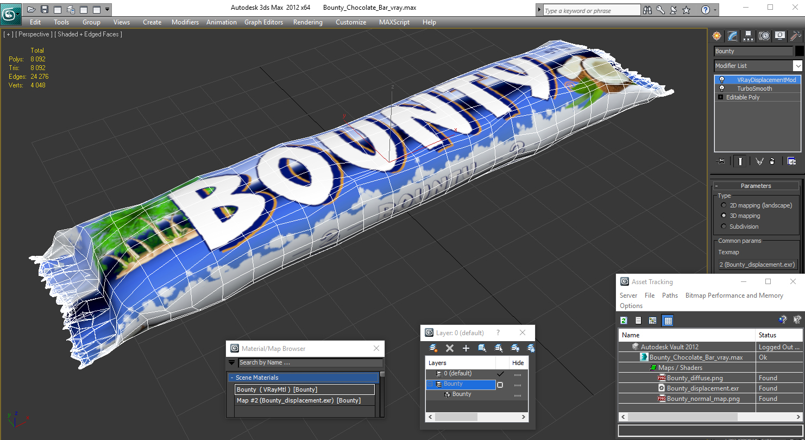The image size is (805, 440).
Task: Click the Pin Stack icon
Action: tap(721, 161)
